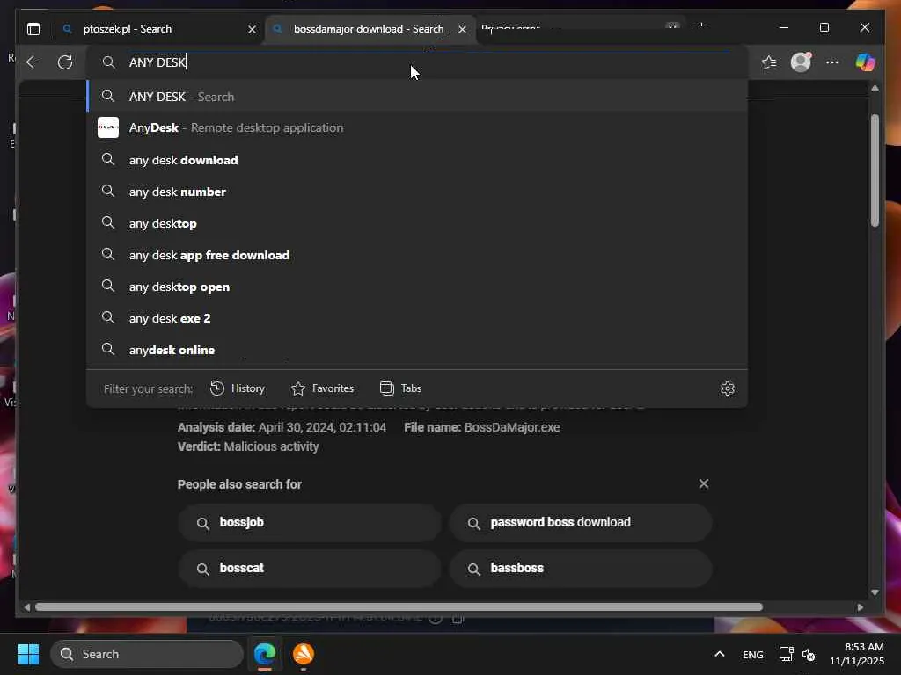Open the Windows Start menu

tap(28, 654)
